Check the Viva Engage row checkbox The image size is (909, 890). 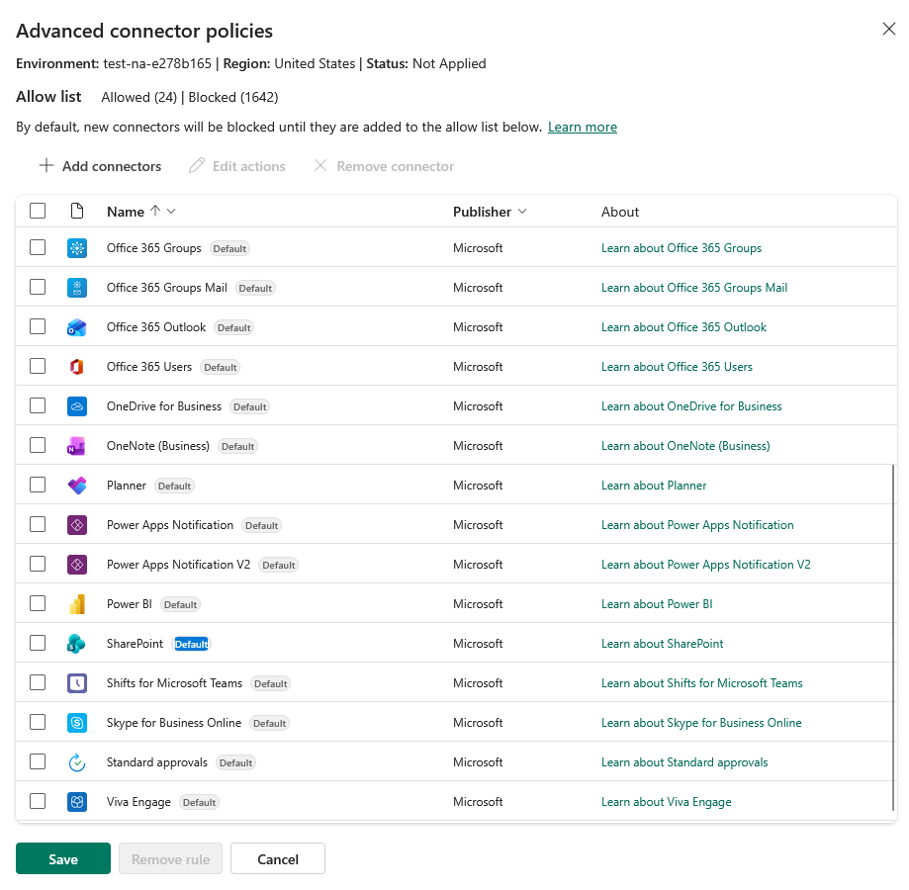point(38,801)
